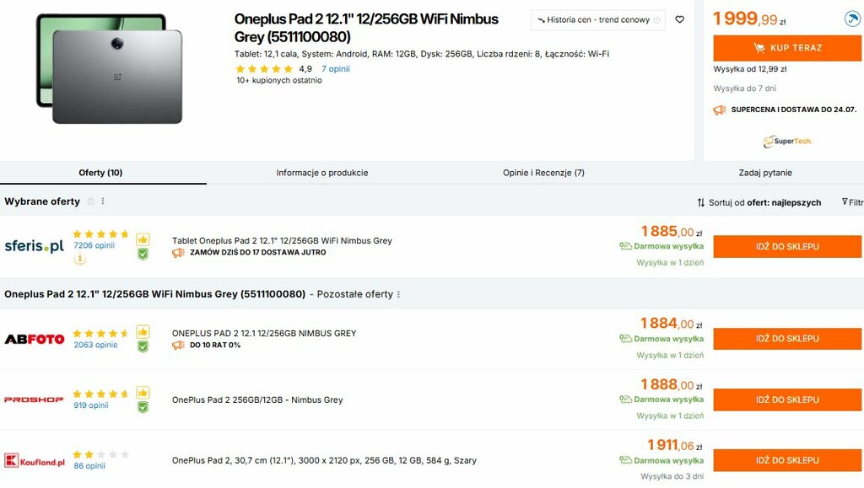
Task: Switch to Informacje o produkcie tab
Action: (322, 173)
